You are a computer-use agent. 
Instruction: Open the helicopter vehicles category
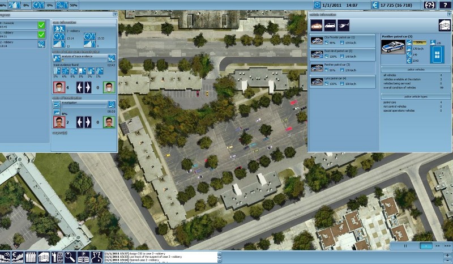(x=343, y=25)
